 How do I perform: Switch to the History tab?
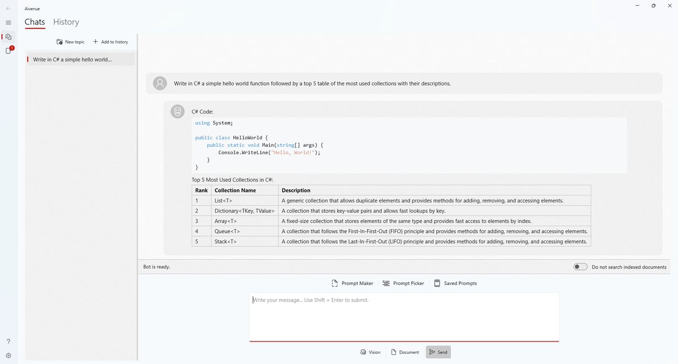click(66, 22)
